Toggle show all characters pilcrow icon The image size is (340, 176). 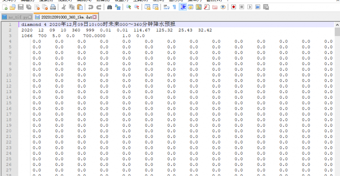174,7
